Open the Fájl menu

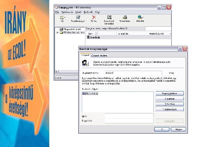57,12
